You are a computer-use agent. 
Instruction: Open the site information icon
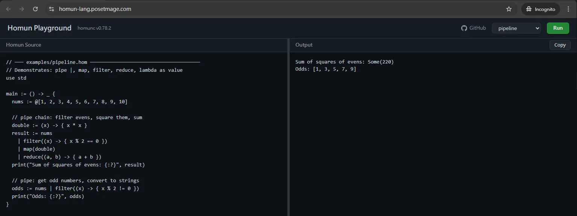point(52,9)
